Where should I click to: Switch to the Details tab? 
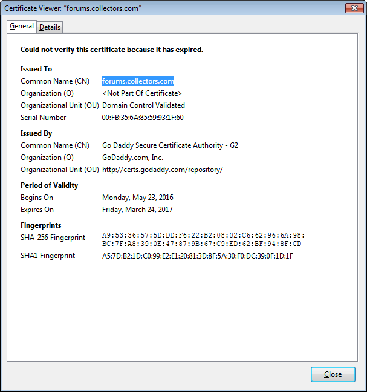(50, 27)
